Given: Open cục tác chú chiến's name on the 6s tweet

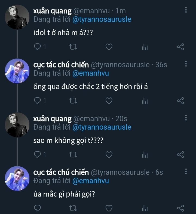Looking at the screenshot, I should [61, 172].
